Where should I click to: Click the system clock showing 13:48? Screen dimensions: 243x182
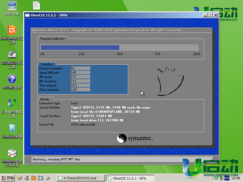pyautogui.click(x=236, y=178)
